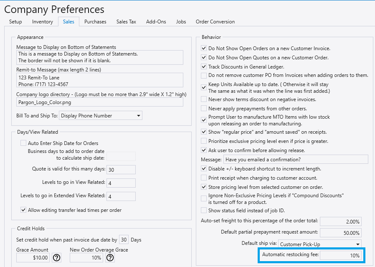Enable Show status field instead of job ID
This screenshot has width=375, height=267.
click(x=204, y=210)
